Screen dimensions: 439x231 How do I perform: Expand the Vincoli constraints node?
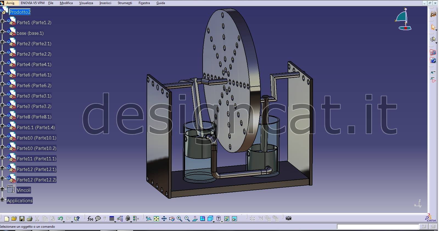click(x=2, y=189)
